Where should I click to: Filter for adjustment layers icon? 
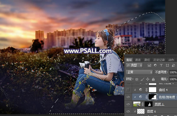pyautogui.click(x=155, y=65)
